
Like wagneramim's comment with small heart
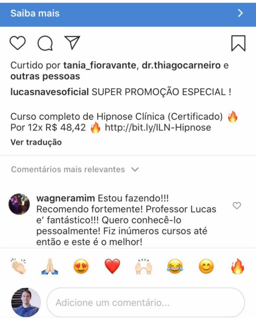click(x=237, y=206)
